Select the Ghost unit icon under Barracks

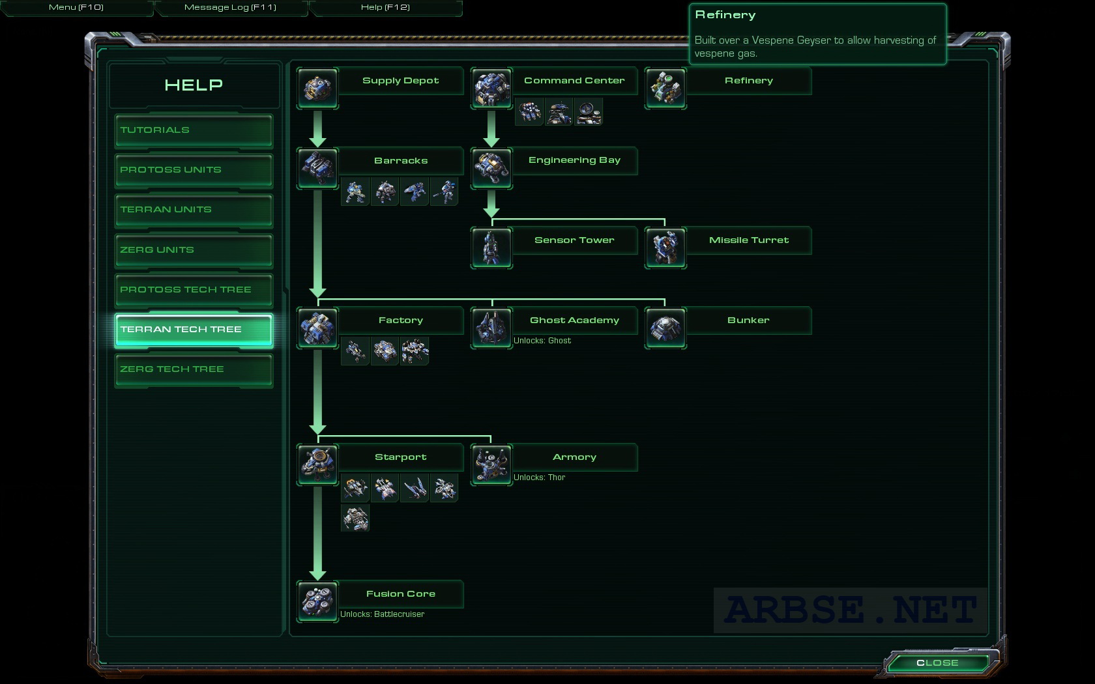pos(444,192)
